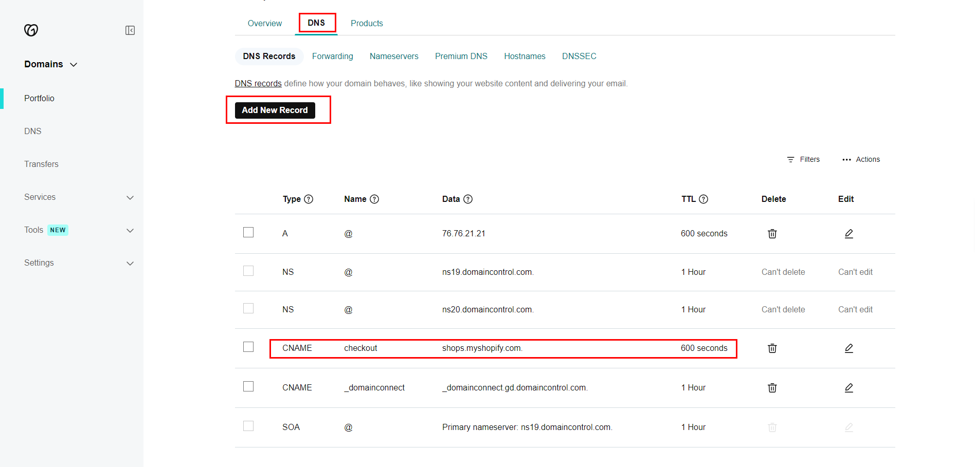Open the Filters option
975x467 pixels.
[803, 159]
